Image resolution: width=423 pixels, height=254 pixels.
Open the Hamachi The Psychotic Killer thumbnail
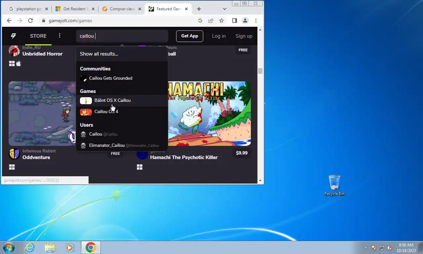pyautogui.click(x=210, y=113)
